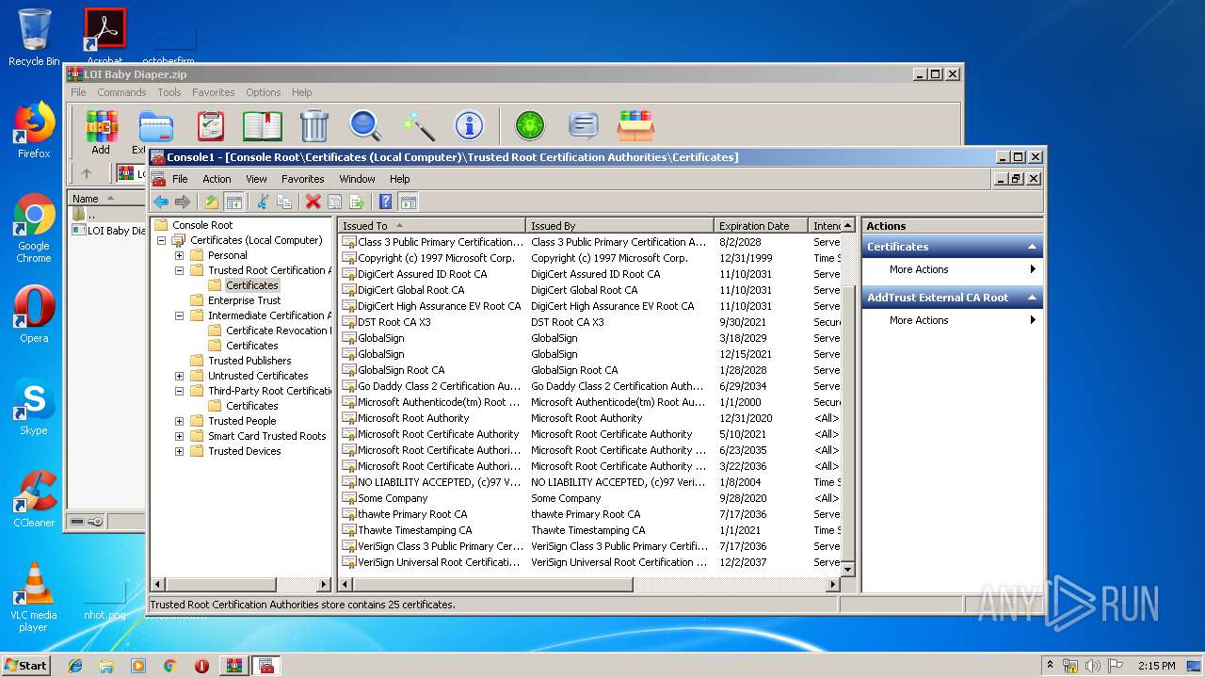Click the View book icon in WinRAR
Viewport: 1205px width, 678px height.
pyautogui.click(x=263, y=125)
